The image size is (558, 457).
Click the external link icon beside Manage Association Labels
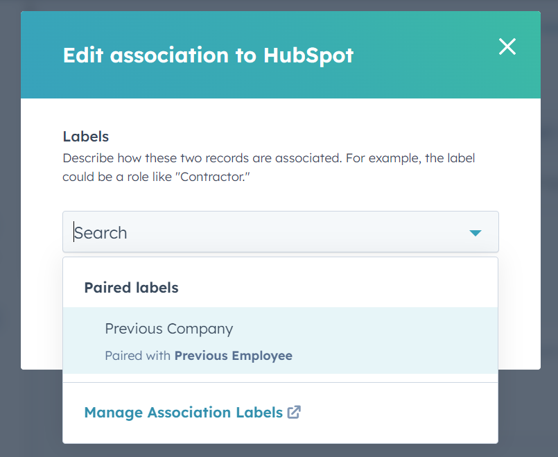pyautogui.click(x=294, y=412)
